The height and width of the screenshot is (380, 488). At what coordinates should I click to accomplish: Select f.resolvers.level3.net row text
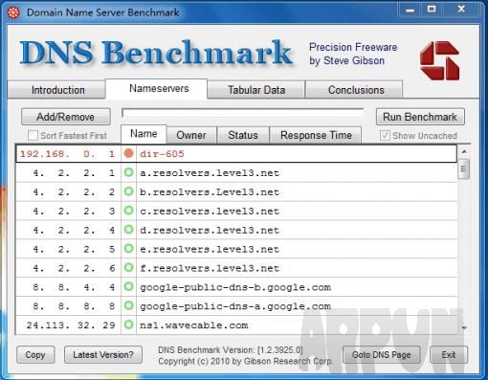click(210, 268)
